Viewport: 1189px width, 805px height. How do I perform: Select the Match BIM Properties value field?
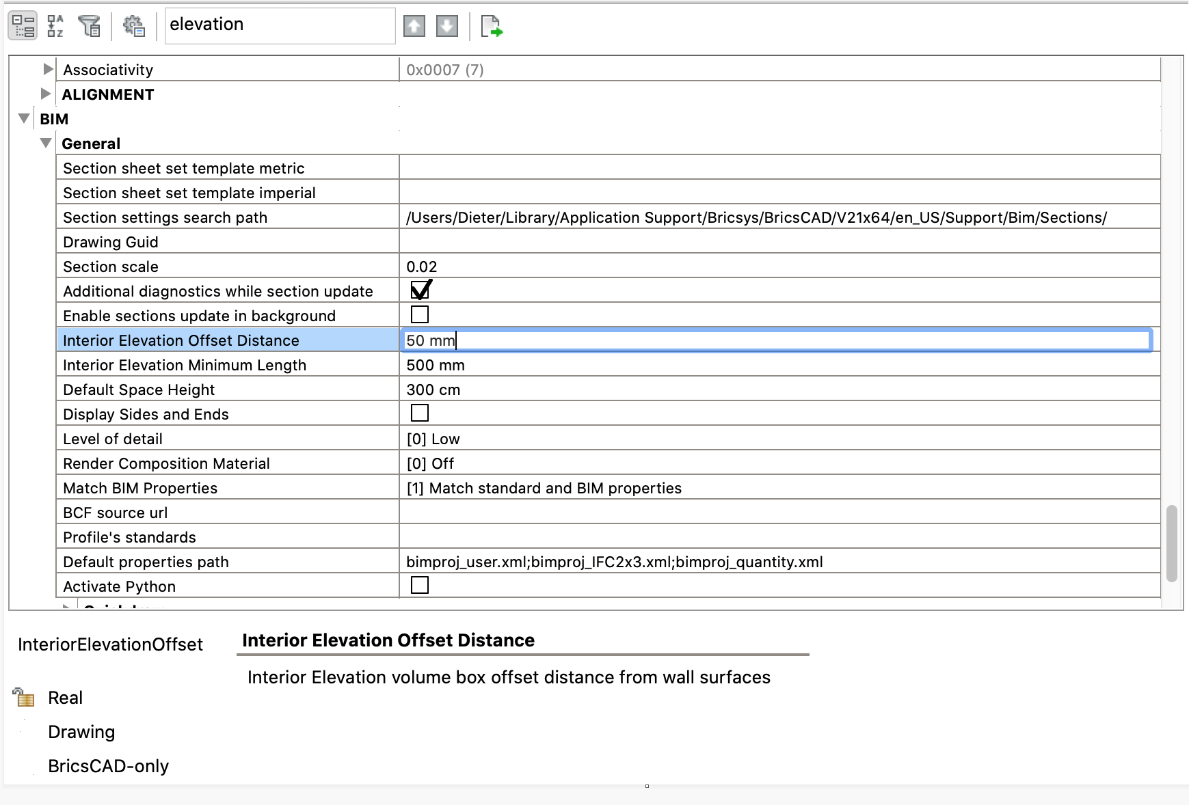pos(779,488)
